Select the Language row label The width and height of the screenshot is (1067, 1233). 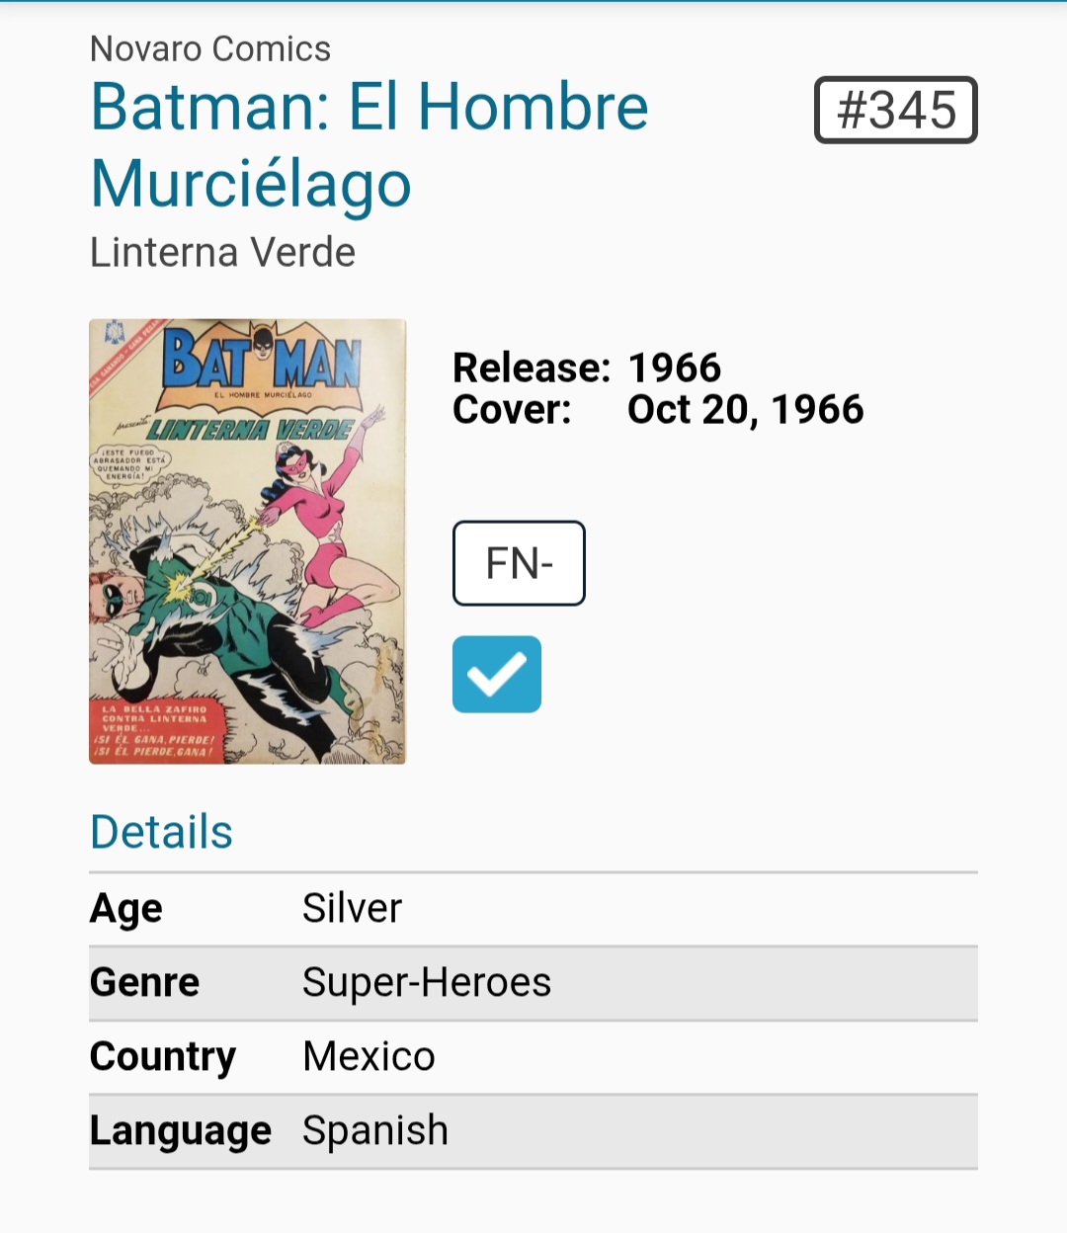(x=181, y=1131)
